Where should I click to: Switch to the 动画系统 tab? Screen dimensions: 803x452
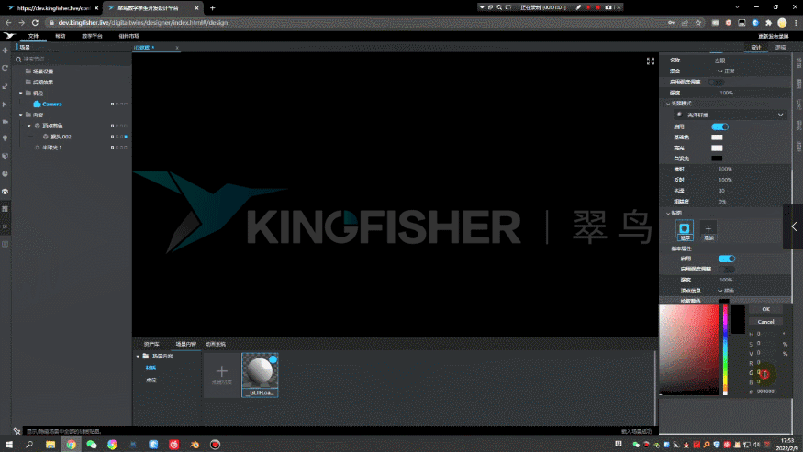point(216,344)
